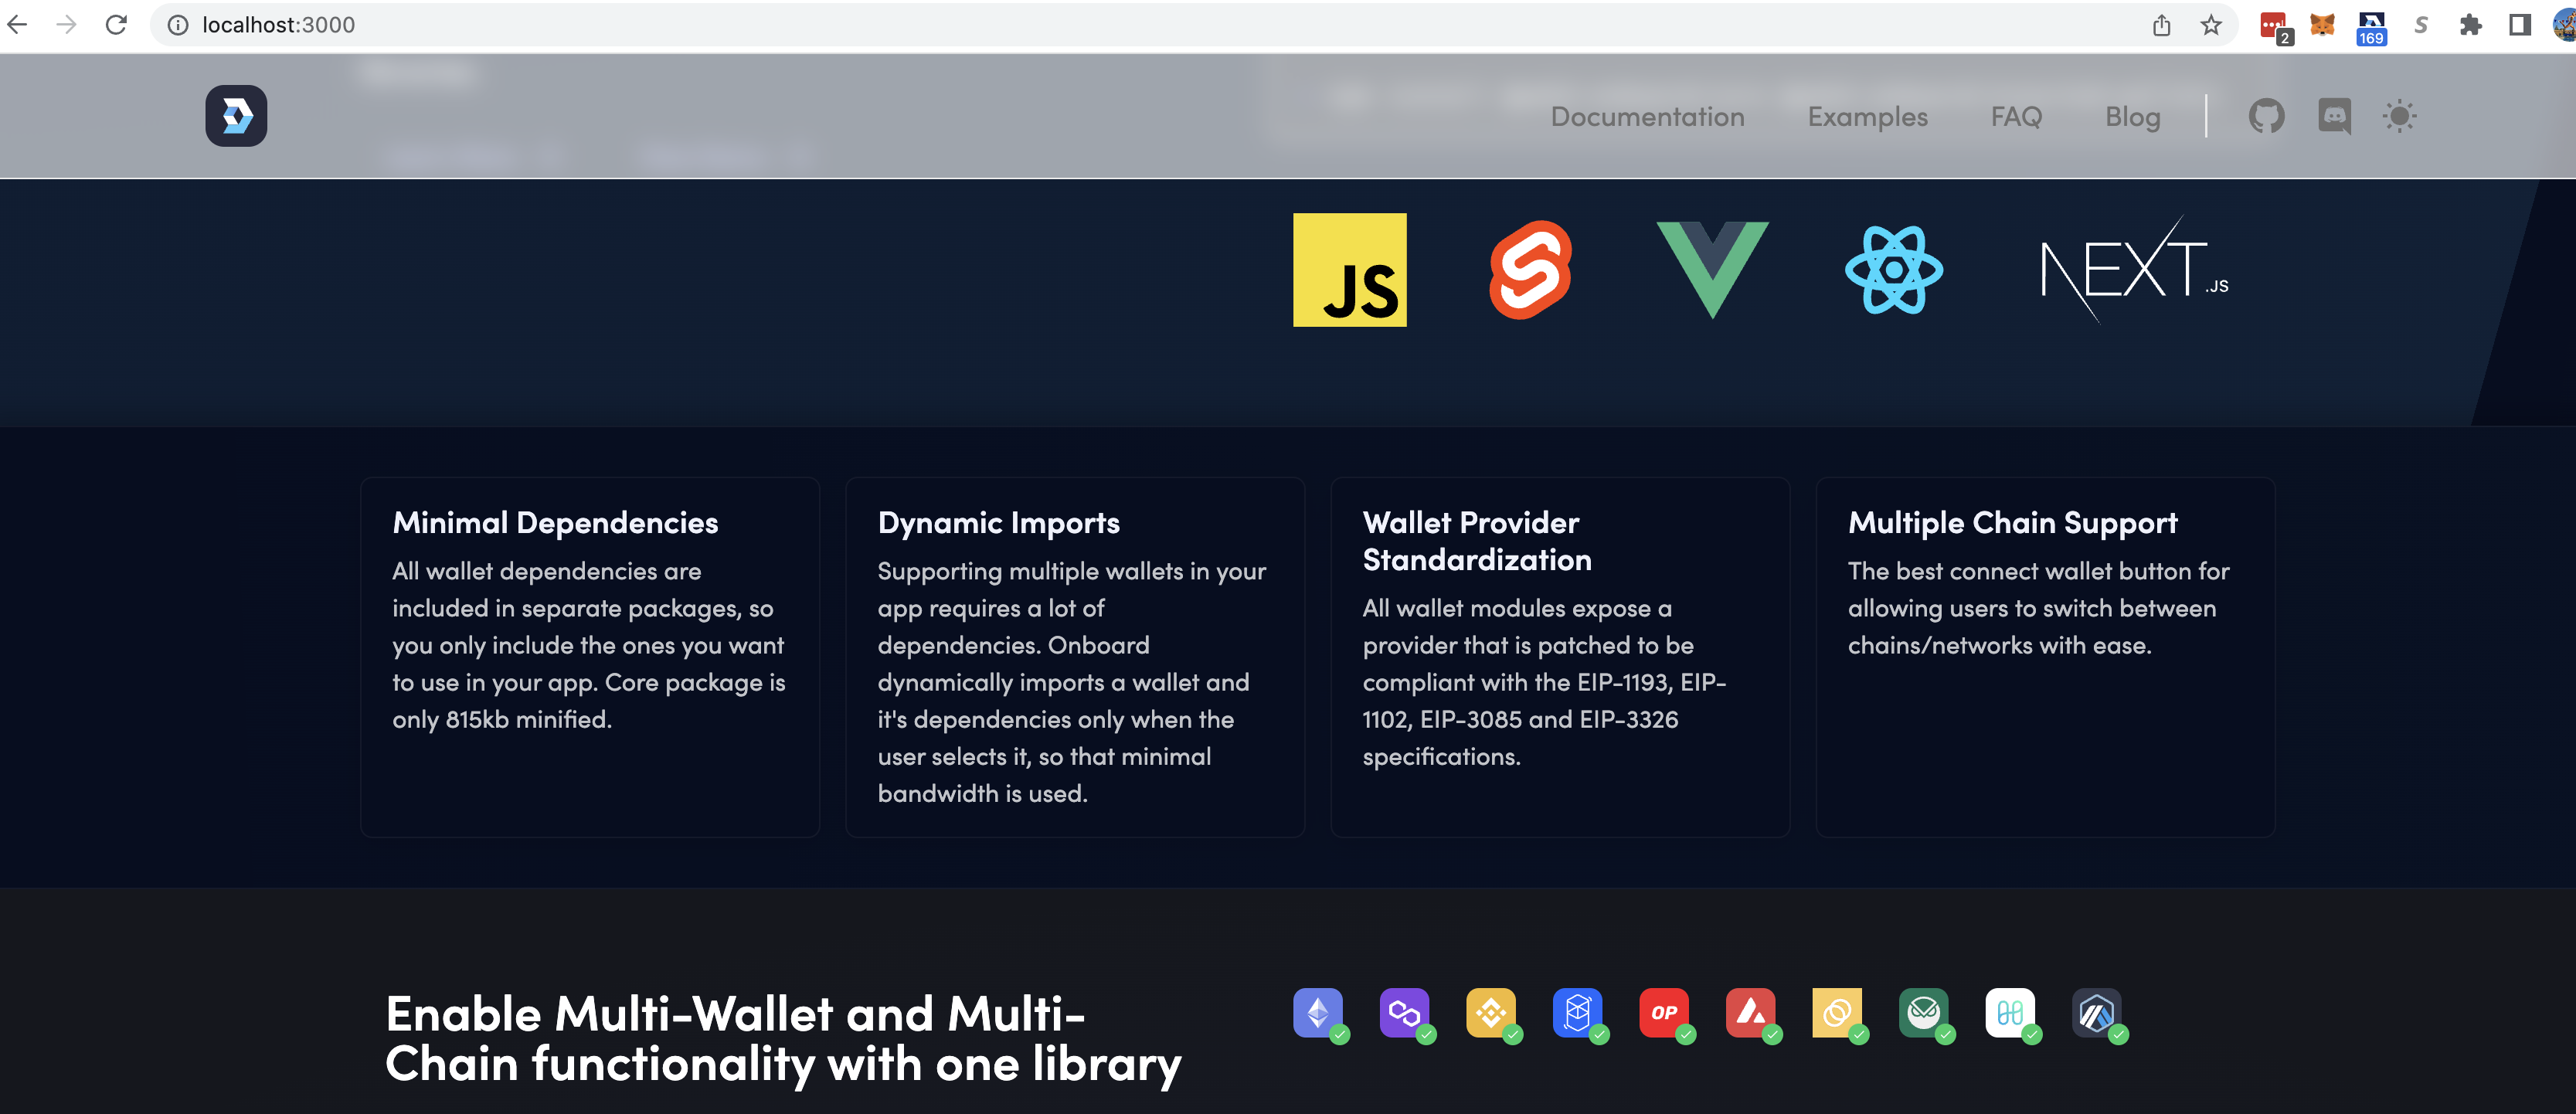Screen dimensions: 2576x1114
Task: Bookmark page with browser star icon
Action: tap(2210, 25)
